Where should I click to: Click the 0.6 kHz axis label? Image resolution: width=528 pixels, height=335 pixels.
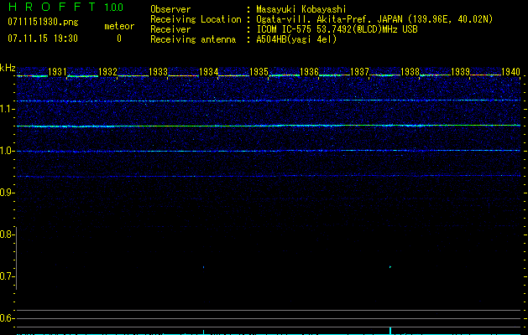pyautogui.click(x=7, y=318)
